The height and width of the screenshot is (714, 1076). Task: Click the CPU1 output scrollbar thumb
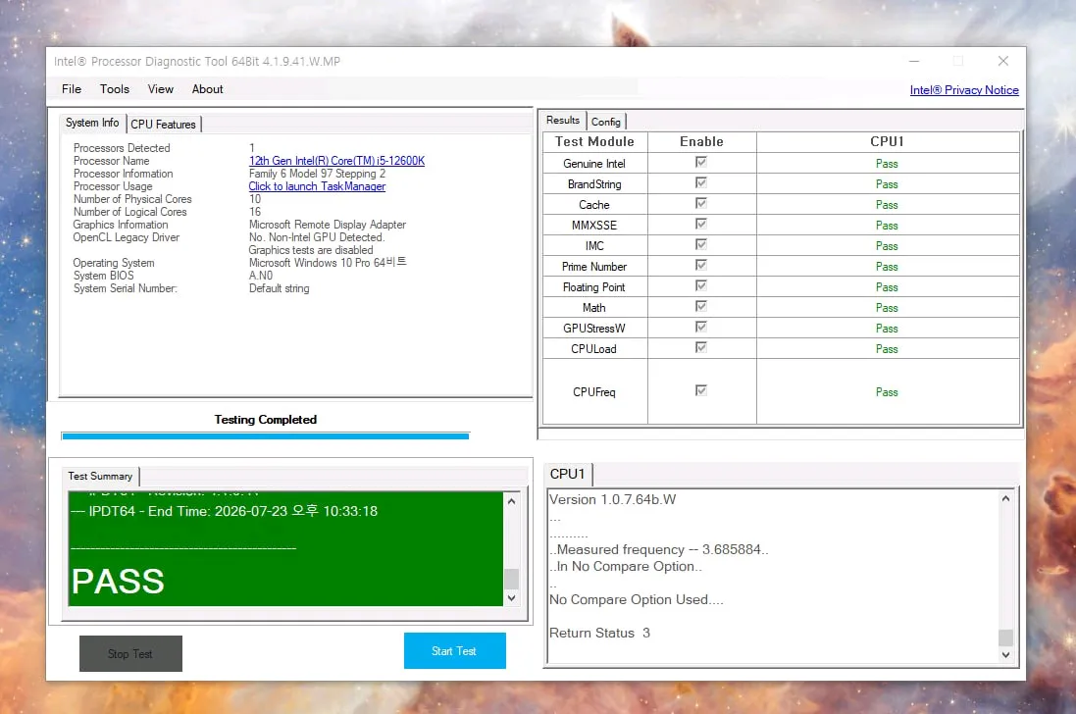coord(1005,637)
